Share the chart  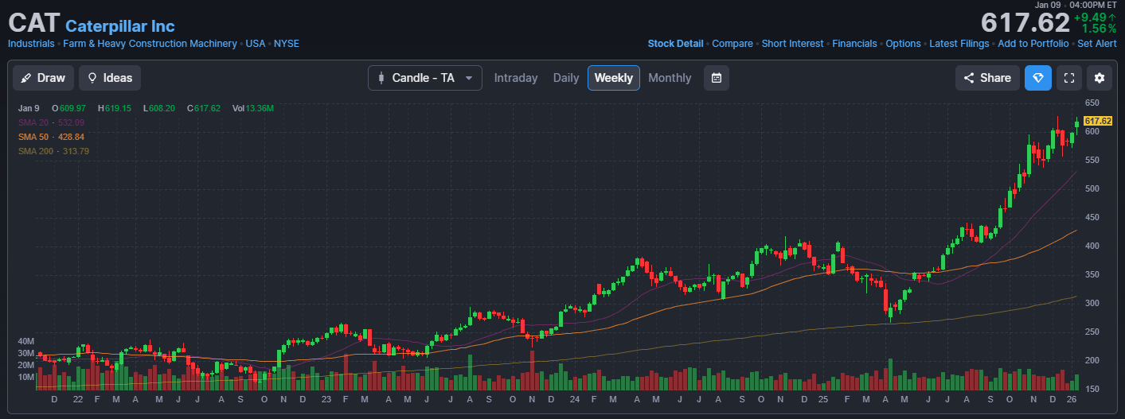tap(987, 78)
